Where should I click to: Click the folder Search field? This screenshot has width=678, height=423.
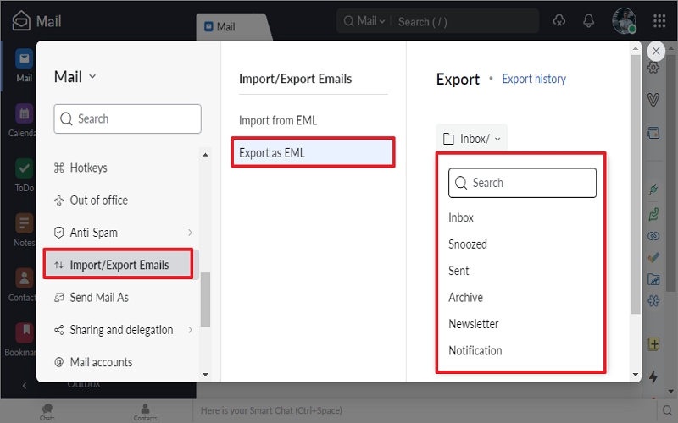(x=522, y=183)
